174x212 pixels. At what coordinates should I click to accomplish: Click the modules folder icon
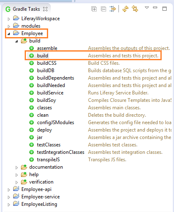(x=16, y=26)
